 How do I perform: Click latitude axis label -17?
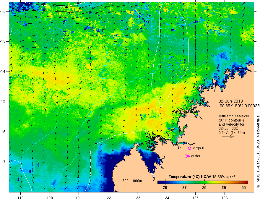3,162
